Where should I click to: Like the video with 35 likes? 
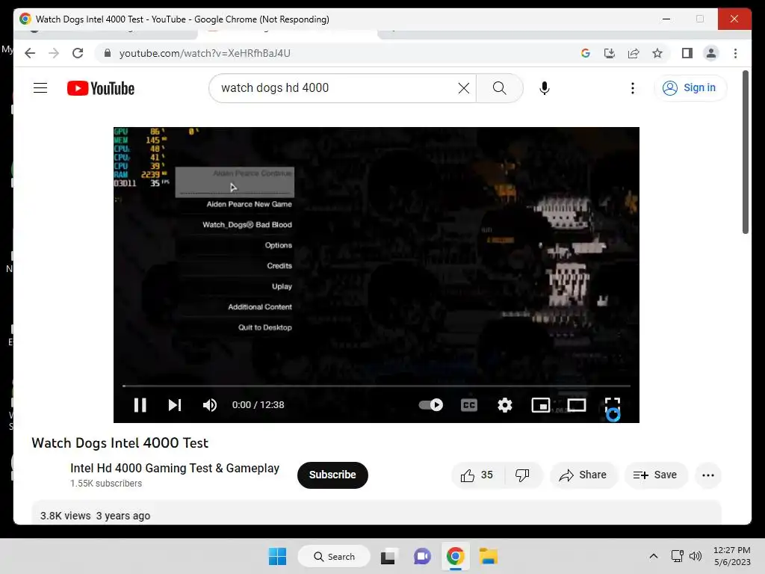click(477, 475)
